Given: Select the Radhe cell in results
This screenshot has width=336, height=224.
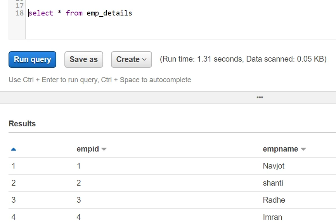Looking at the screenshot, I should (x=274, y=200).
